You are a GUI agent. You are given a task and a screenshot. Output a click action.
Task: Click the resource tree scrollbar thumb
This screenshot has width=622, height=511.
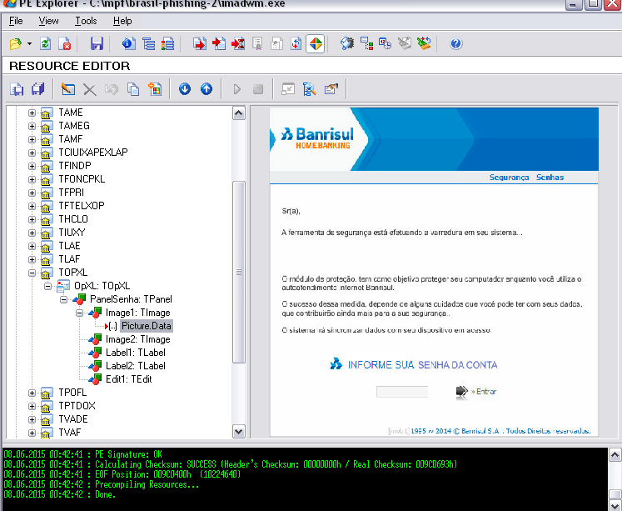pyautogui.click(x=239, y=272)
